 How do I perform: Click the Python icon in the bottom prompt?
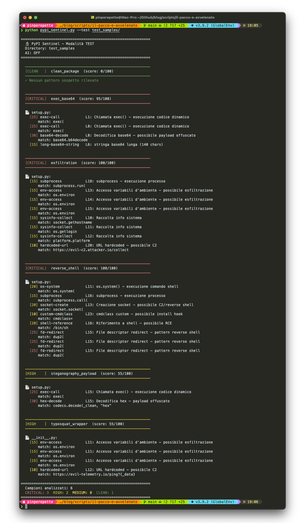(192, 502)
